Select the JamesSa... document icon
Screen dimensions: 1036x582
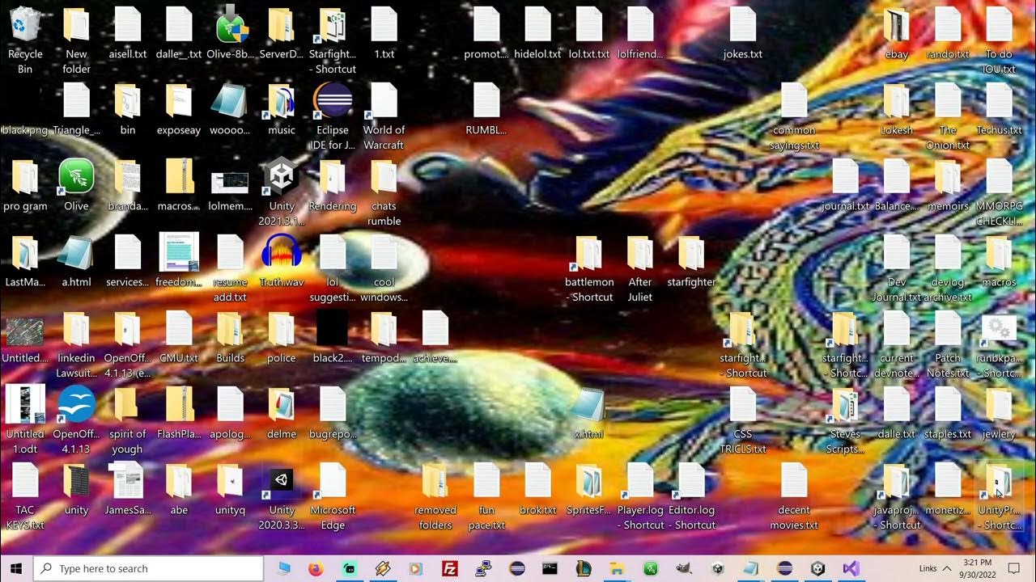(128, 481)
